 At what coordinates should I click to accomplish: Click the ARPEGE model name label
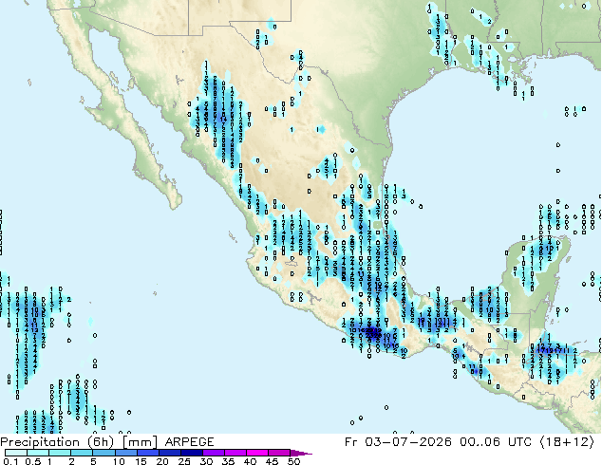coord(189,442)
